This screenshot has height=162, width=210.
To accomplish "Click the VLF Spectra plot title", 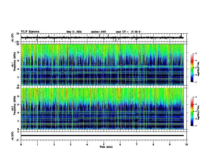I will 30,32.
